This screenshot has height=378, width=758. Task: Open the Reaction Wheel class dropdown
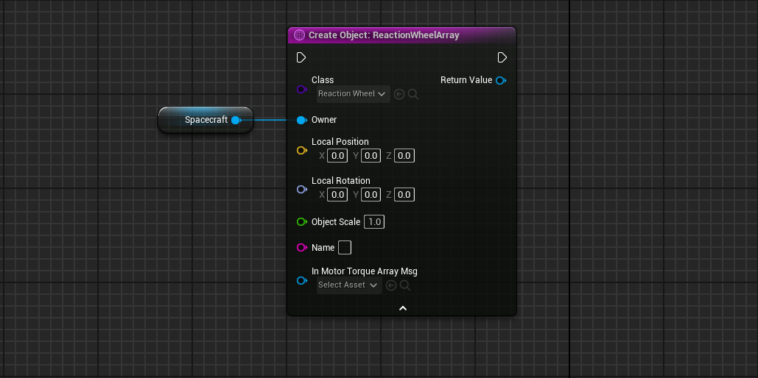pyautogui.click(x=353, y=94)
